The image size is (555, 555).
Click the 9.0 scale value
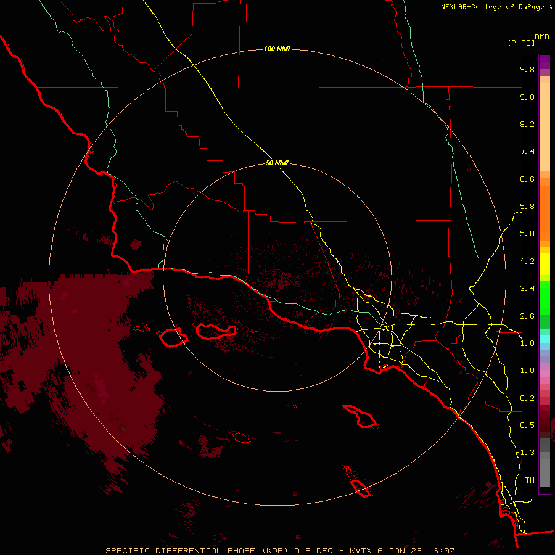click(527, 97)
